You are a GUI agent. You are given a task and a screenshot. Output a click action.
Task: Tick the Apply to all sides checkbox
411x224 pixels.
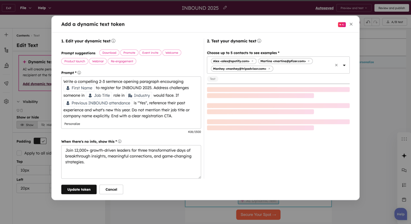coord(19,153)
